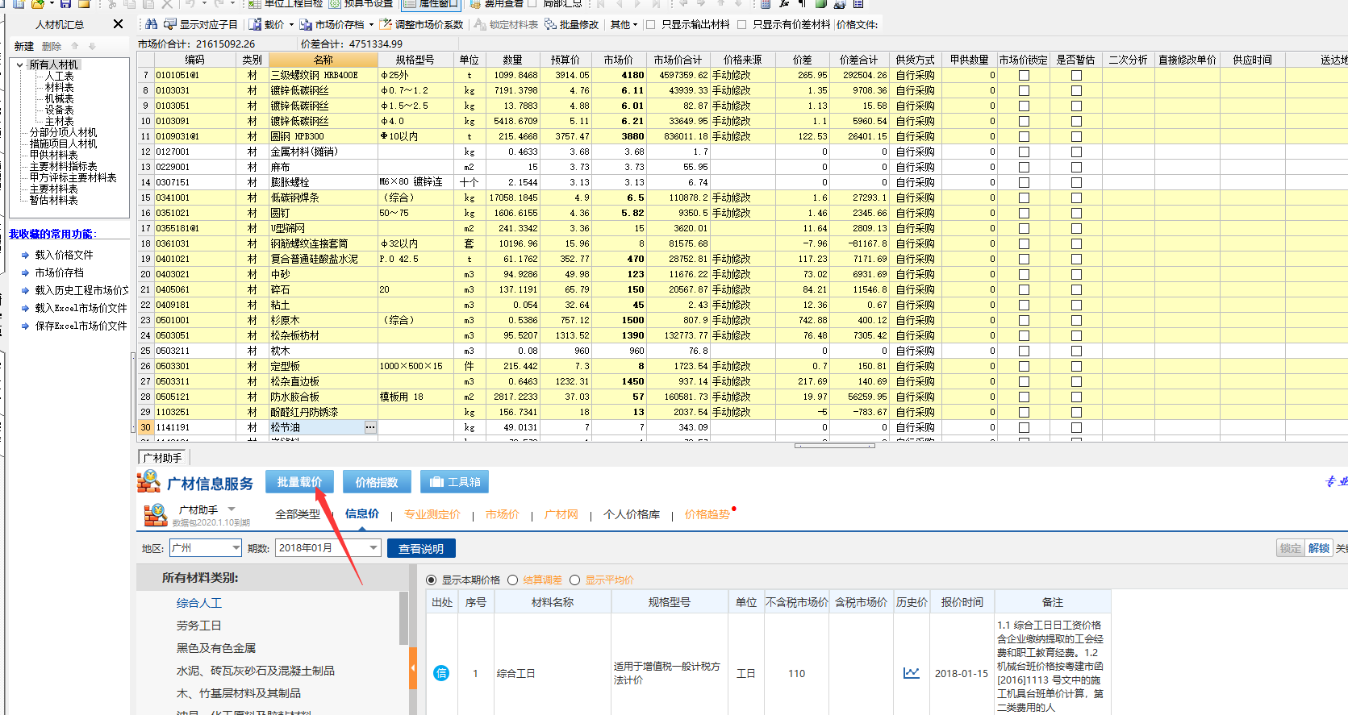The image size is (1348, 715).
Task: Click 调整市场价系数 toolbar icon
Action: tap(386, 24)
